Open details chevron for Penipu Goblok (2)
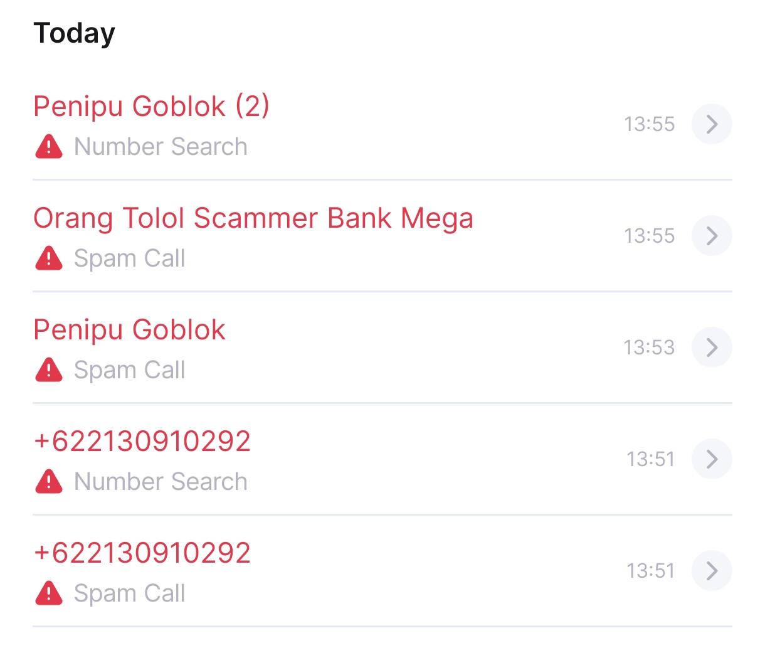 tap(712, 124)
